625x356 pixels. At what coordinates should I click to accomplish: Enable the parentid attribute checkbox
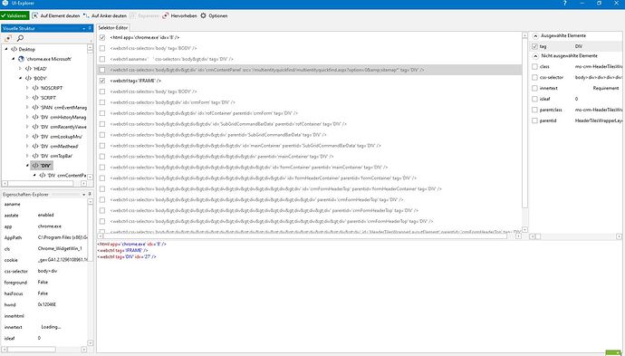tap(535, 120)
